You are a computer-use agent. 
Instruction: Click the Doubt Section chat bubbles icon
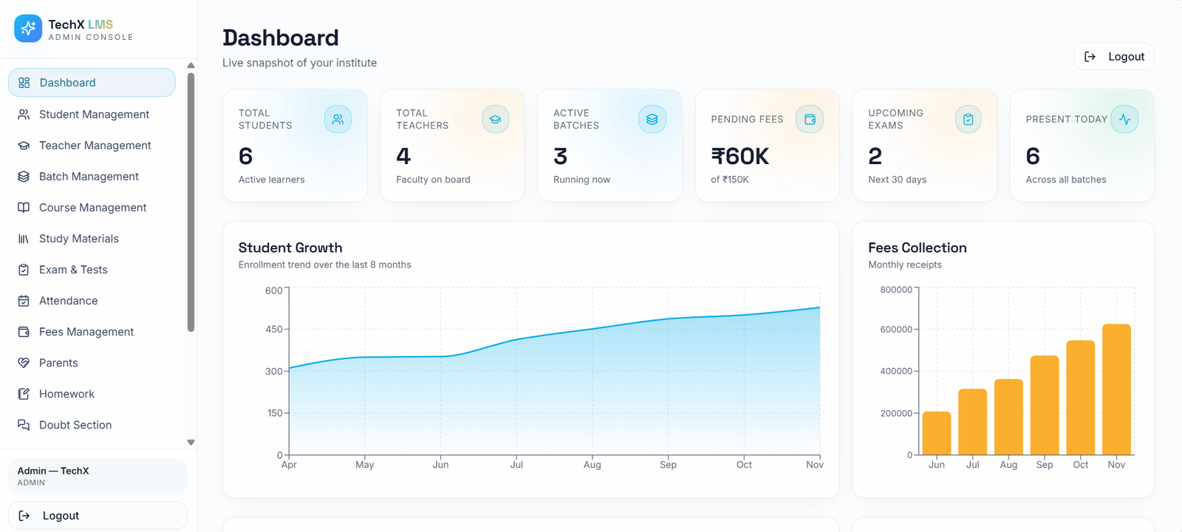click(x=24, y=425)
